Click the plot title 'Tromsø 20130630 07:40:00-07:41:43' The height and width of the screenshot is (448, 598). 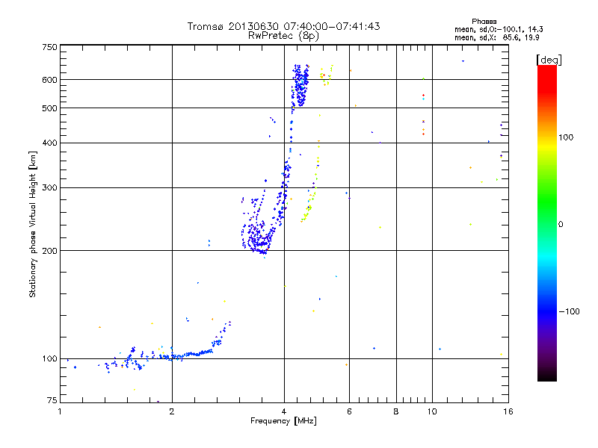coord(283,26)
